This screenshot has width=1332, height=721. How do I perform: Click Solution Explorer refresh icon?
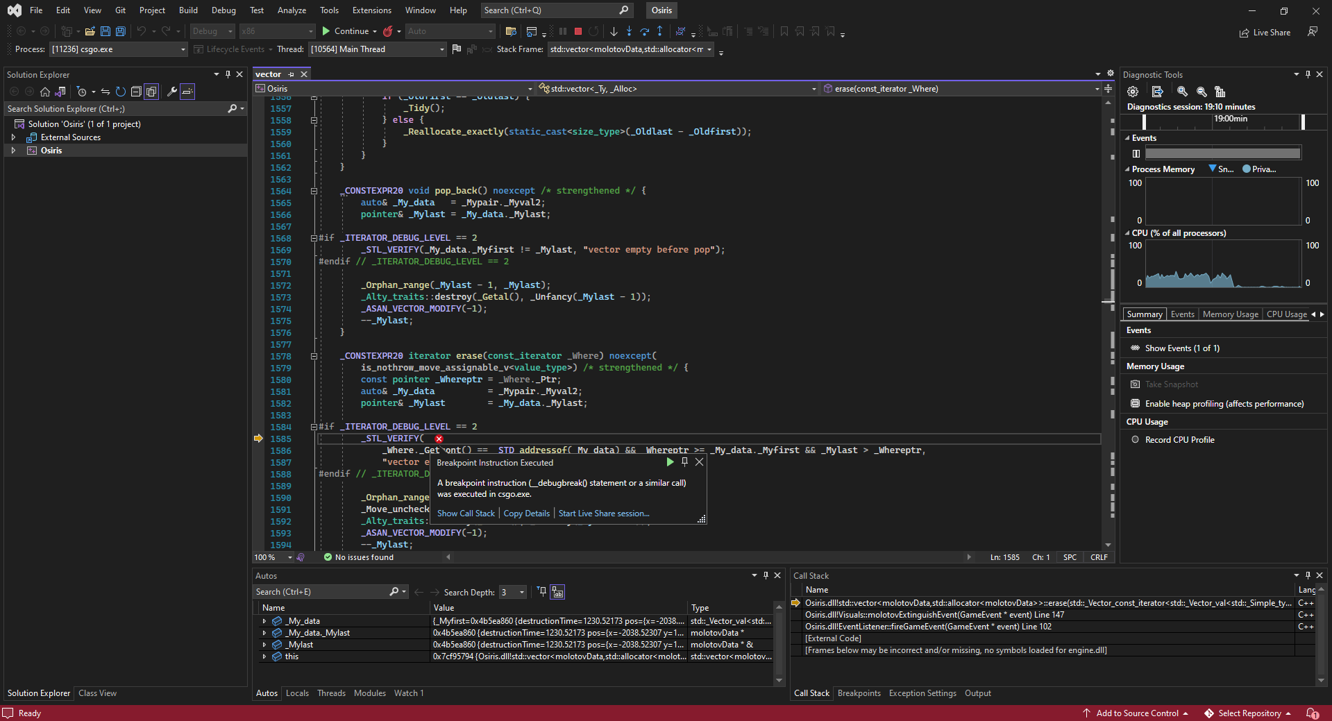121,92
